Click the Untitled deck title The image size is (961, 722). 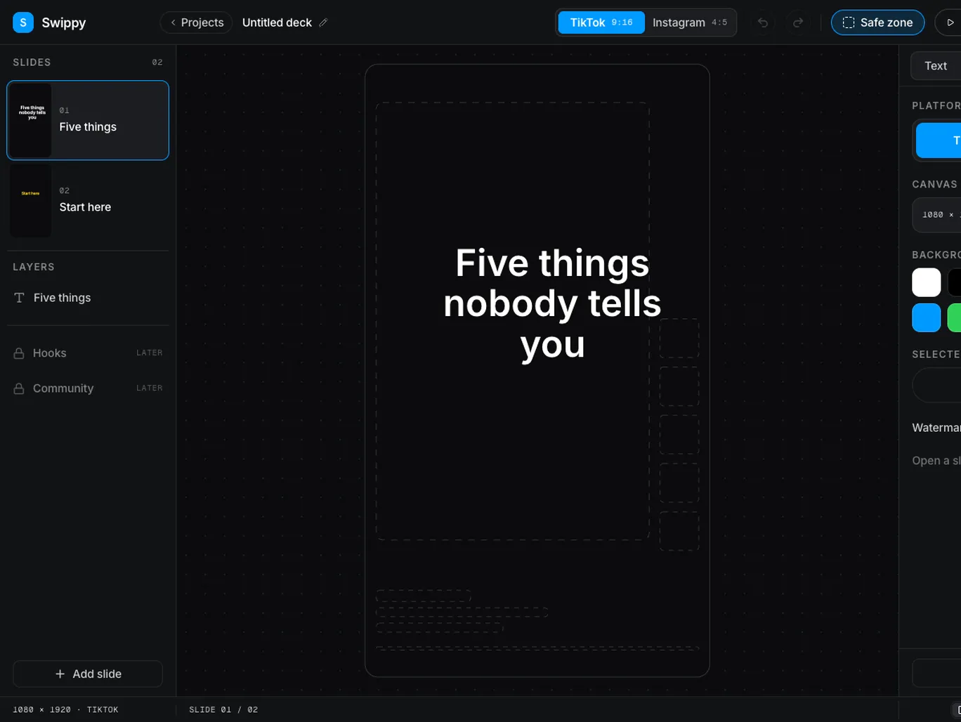point(277,22)
